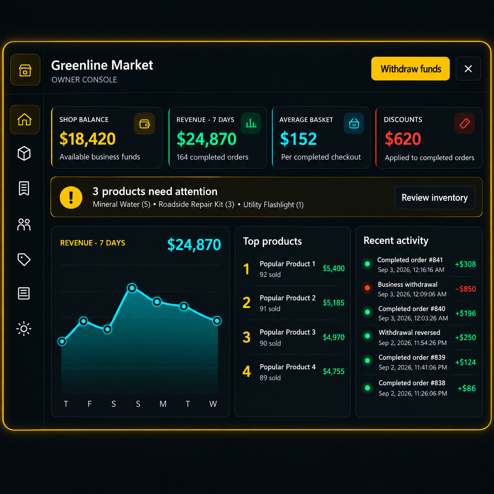Open the Settings sun-gear icon in sidebar
The width and height of the screenshot is (494, 494).
click(24, 329)
